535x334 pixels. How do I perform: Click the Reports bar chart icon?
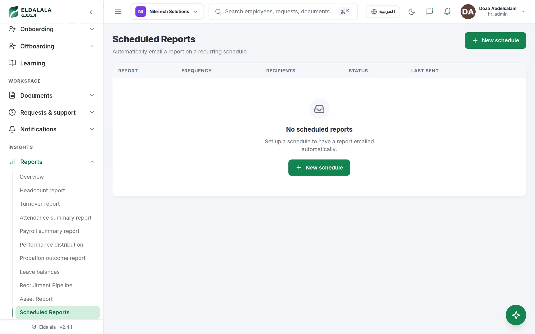coord(12,162)
